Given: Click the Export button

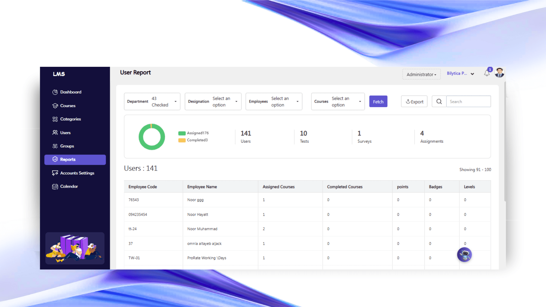Looking at the screenshot, I should pos(414,101).
